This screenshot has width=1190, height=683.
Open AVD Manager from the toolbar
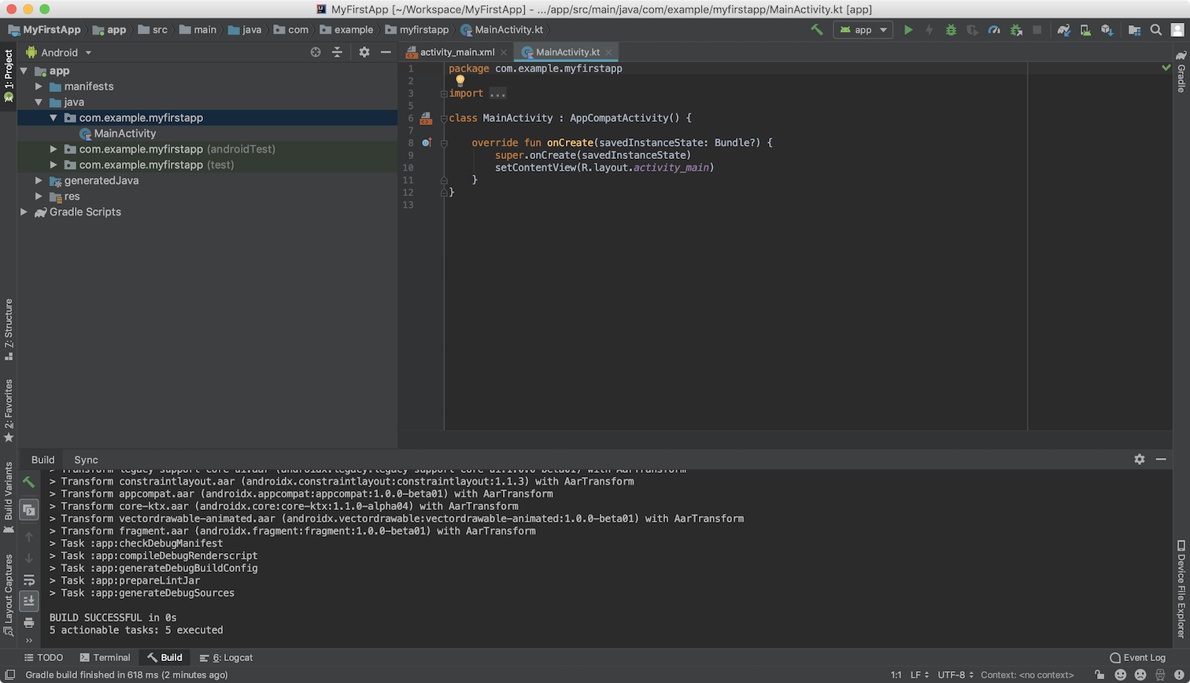(x=1085, y=30)
